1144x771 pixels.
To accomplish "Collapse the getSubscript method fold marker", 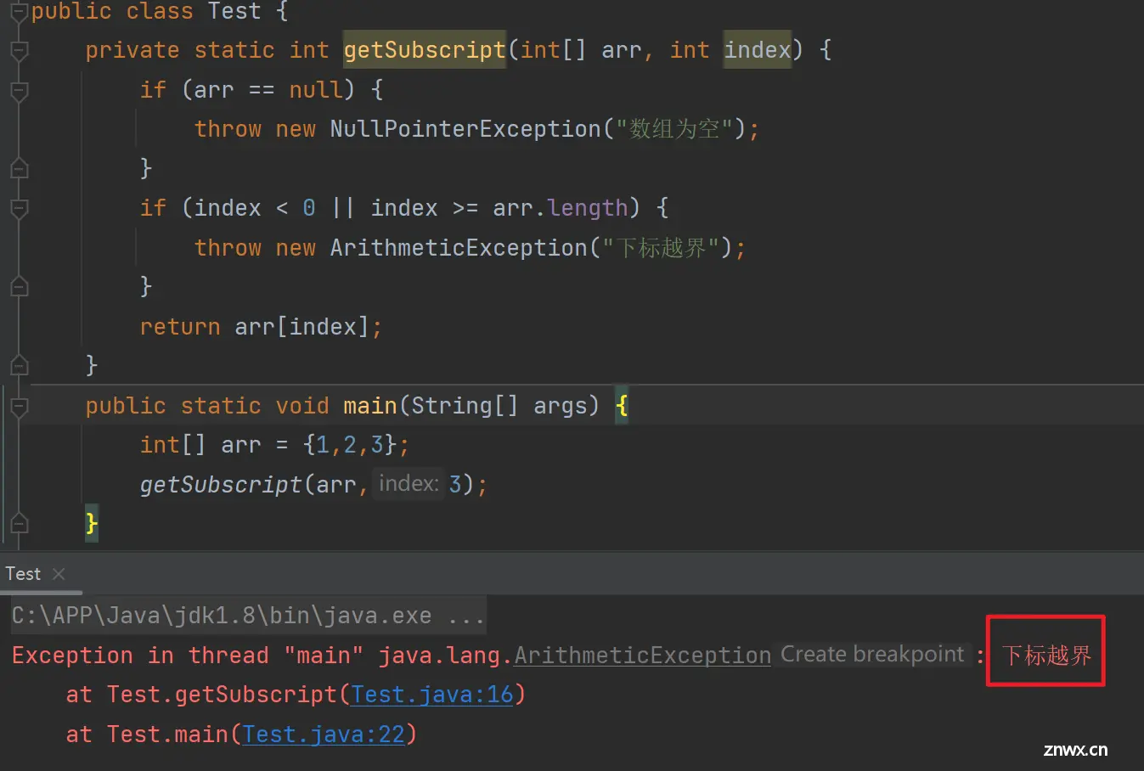I will click(x=19, y=51).
